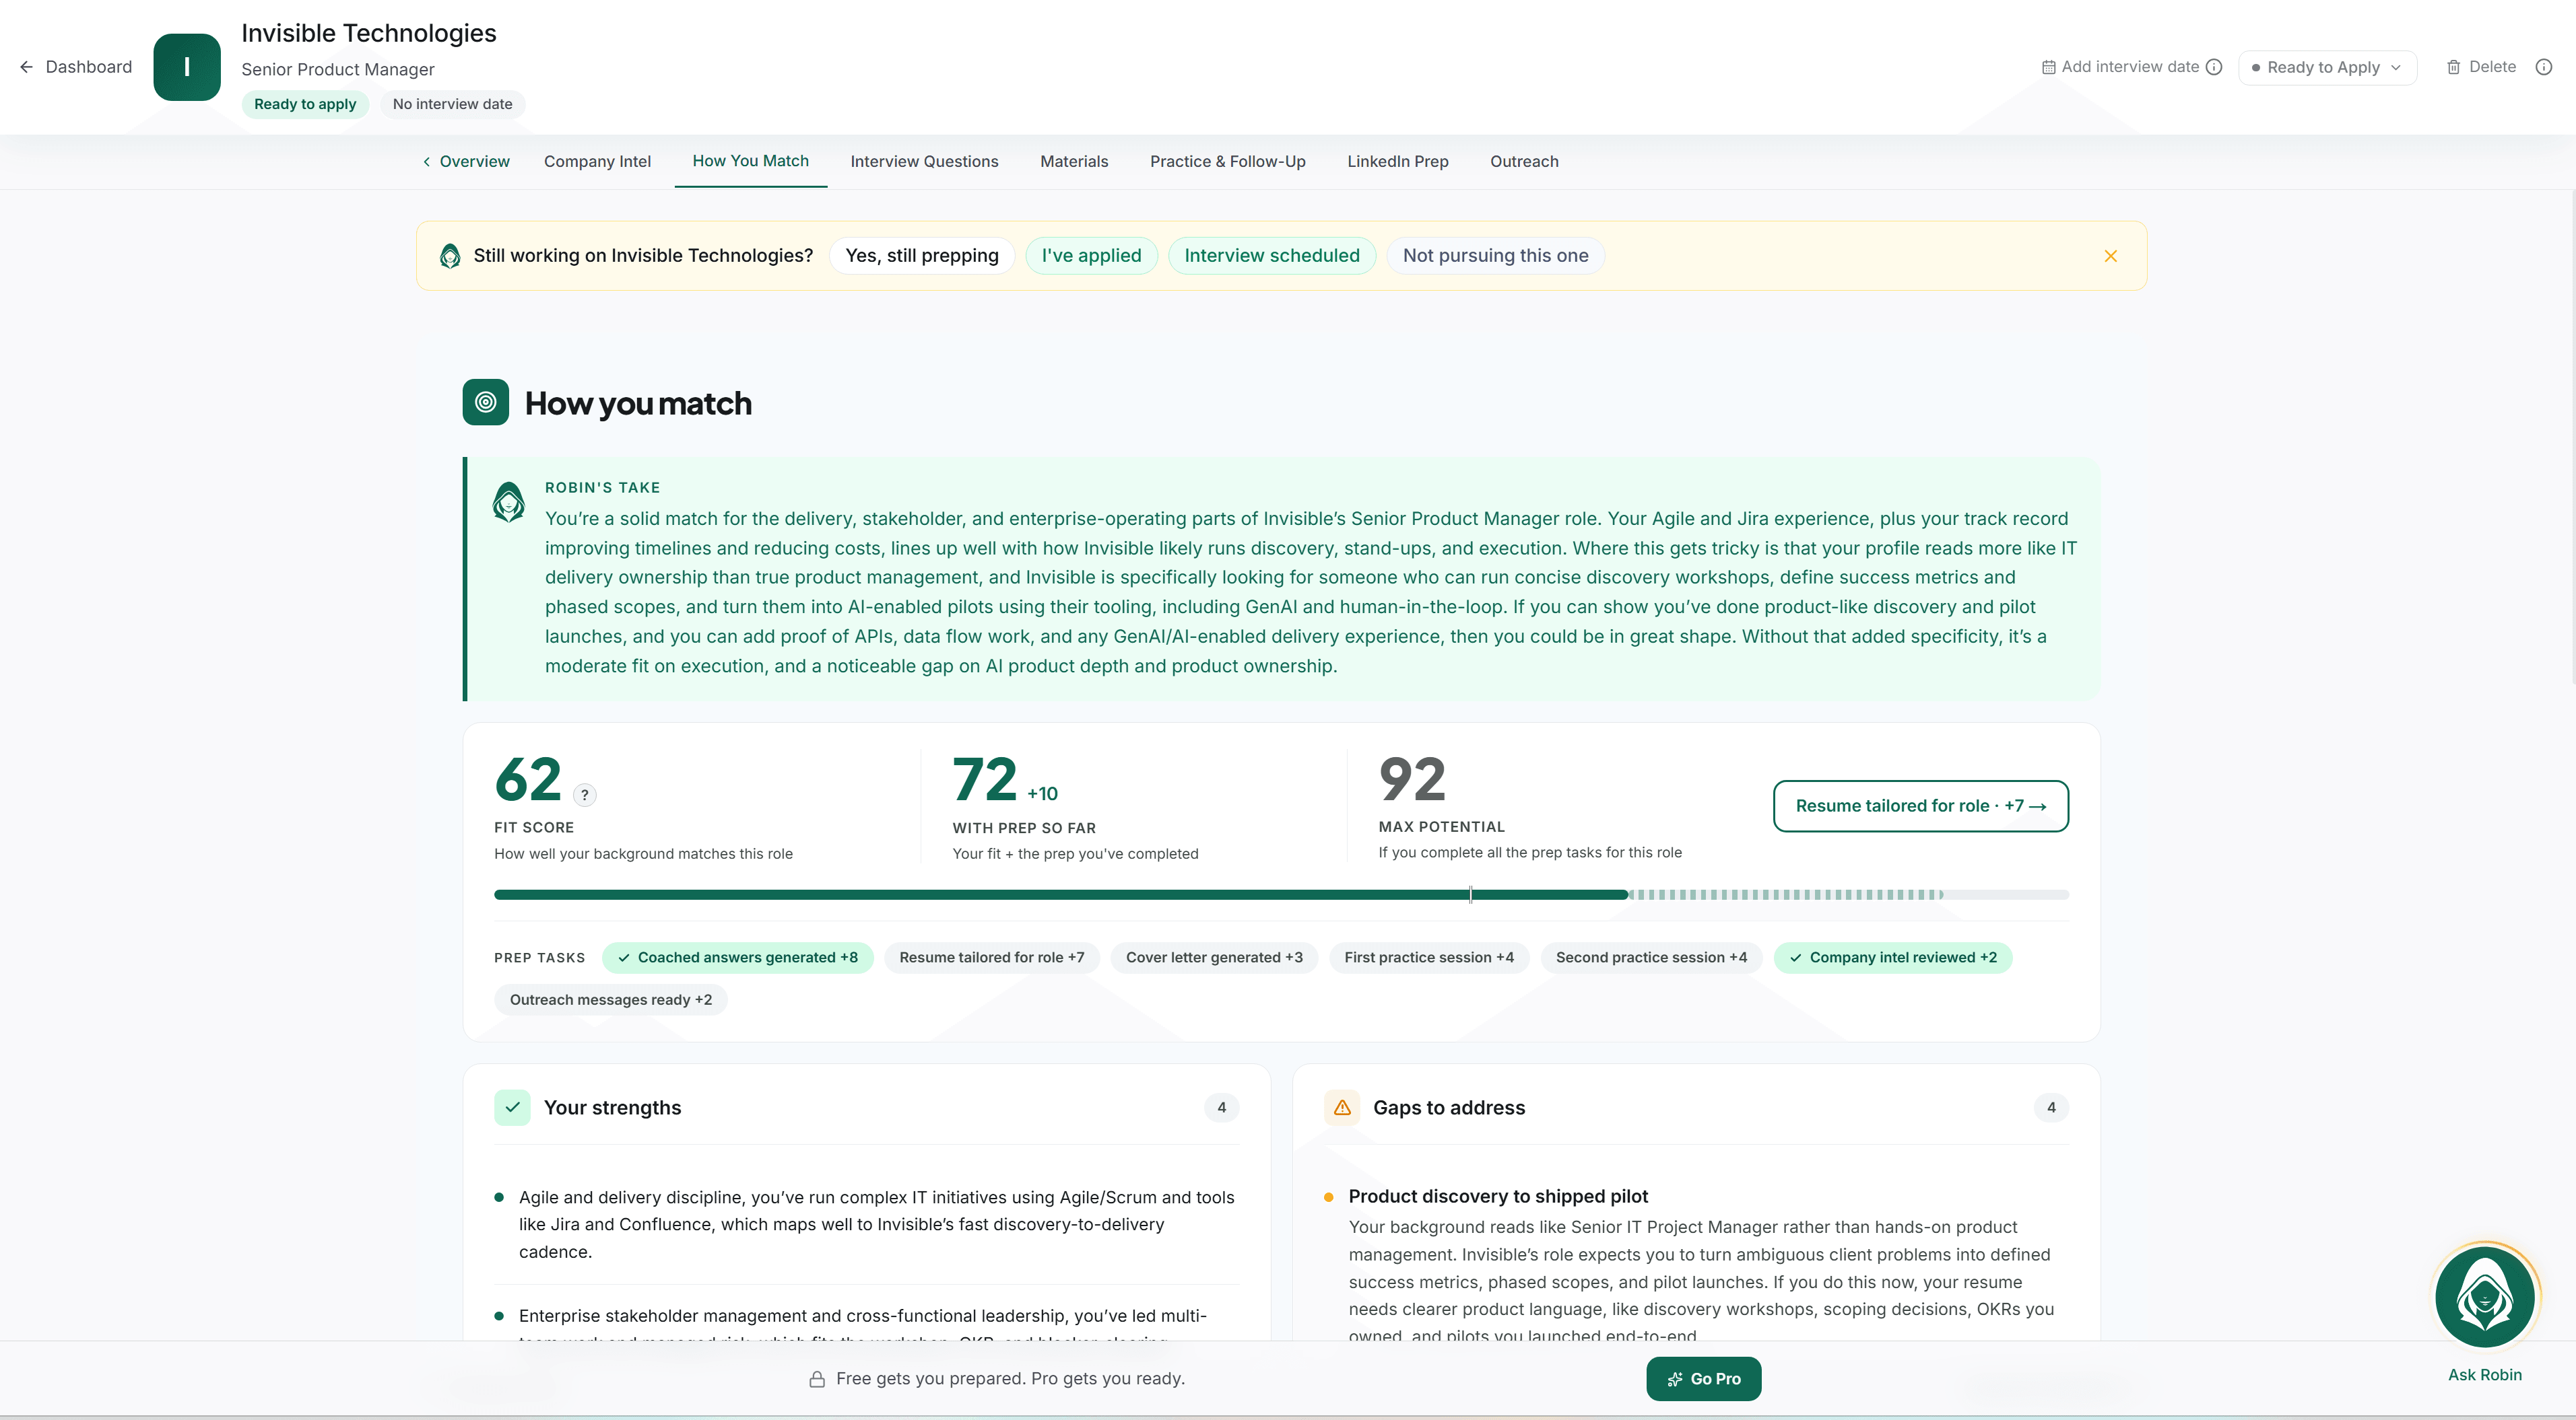
Task: Click the 92 max potential score
Action: (x=1412, y=779)
